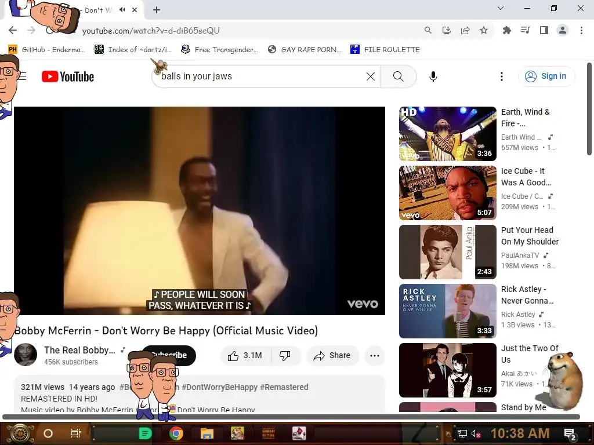594x445 pixels.
Task: Open Just the Two Of Us thumbnail
Action: [x=447, y=370]
